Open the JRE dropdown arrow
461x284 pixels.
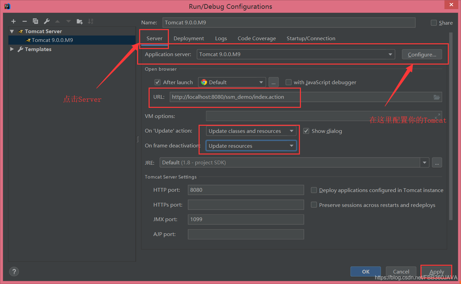coord(425,163)
